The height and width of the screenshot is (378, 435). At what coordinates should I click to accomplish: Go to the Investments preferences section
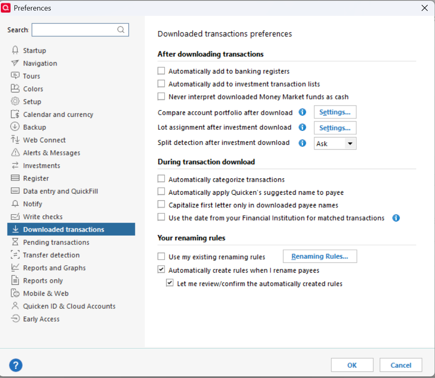[71, 165]
